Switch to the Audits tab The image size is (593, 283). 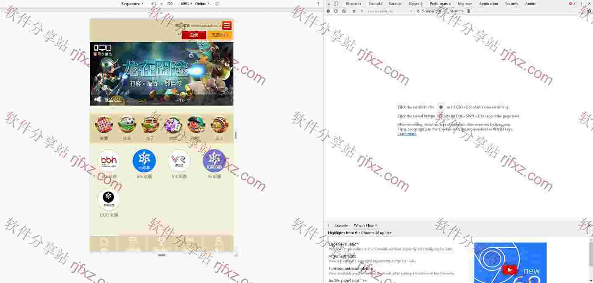(530, 4)
